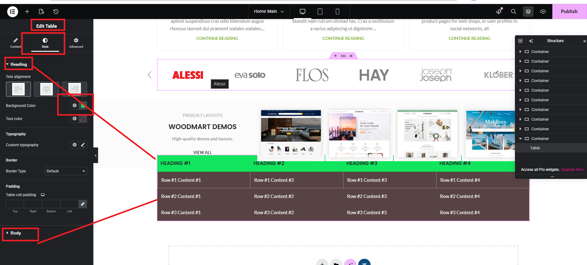Open the Venice Guide demo thumbnail

[359, 133]
